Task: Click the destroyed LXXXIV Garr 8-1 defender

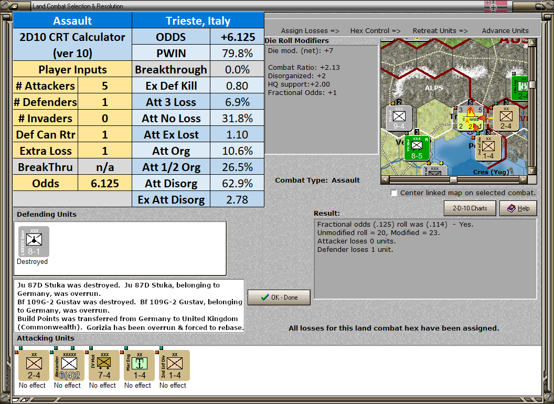Action: [x=34, y=242]
